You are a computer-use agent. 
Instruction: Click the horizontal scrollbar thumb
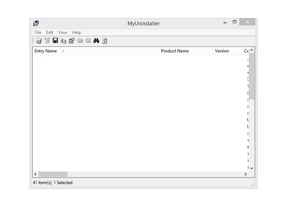(x=53, y=174)
